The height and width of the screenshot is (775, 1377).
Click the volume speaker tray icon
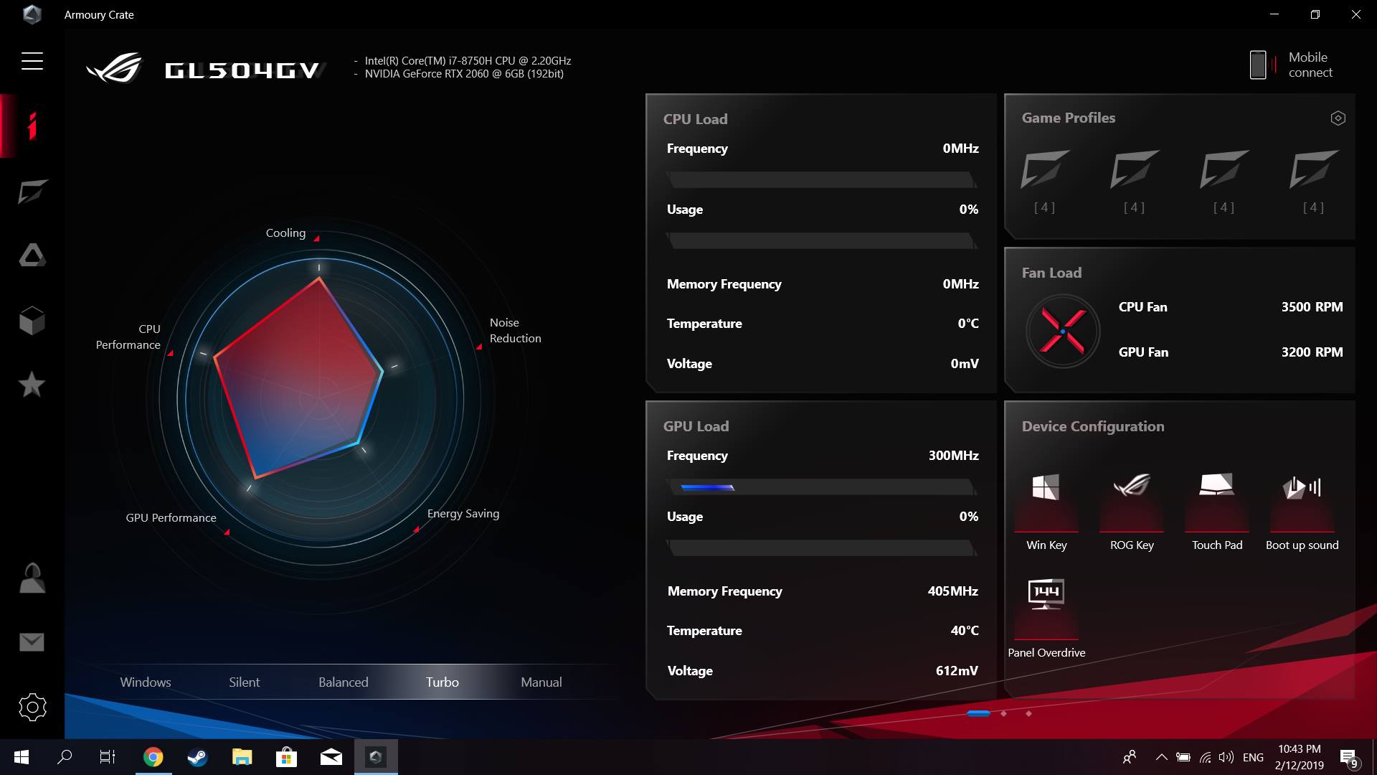[x=1226, y=757]
